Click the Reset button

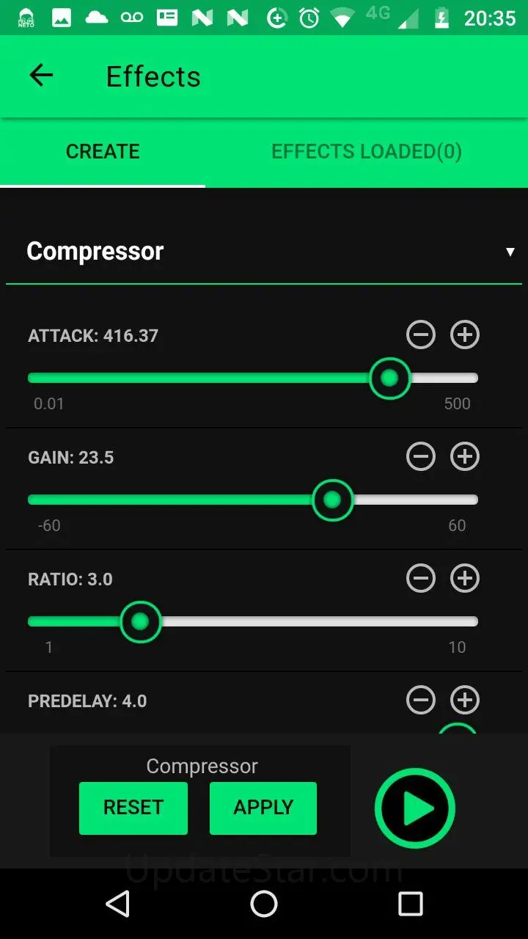coord(133,808)
